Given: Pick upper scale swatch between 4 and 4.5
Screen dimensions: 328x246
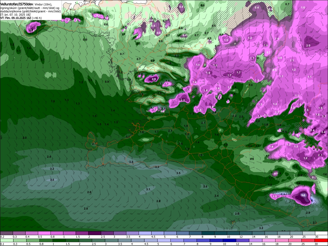Looking at the screenshot, I should point(145,233).
